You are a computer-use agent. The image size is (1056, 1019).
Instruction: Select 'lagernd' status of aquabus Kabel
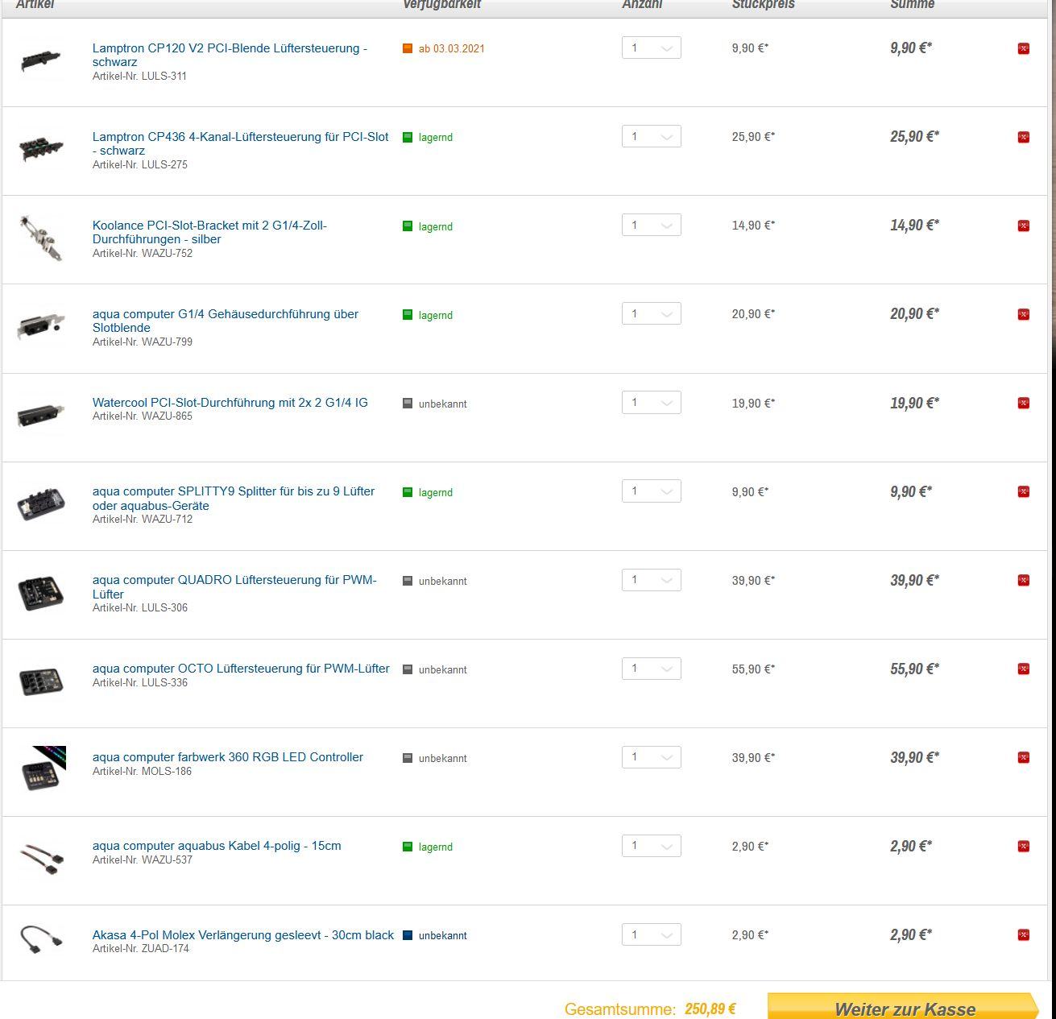[436, 847]
